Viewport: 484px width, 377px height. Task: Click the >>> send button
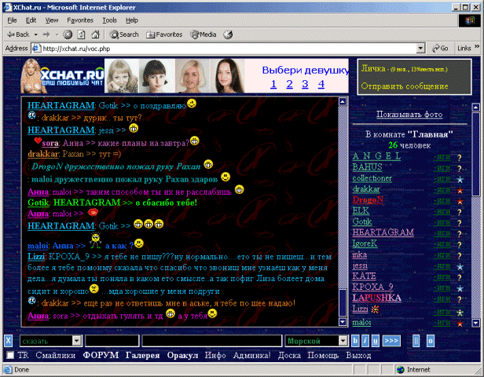[391, 341]
